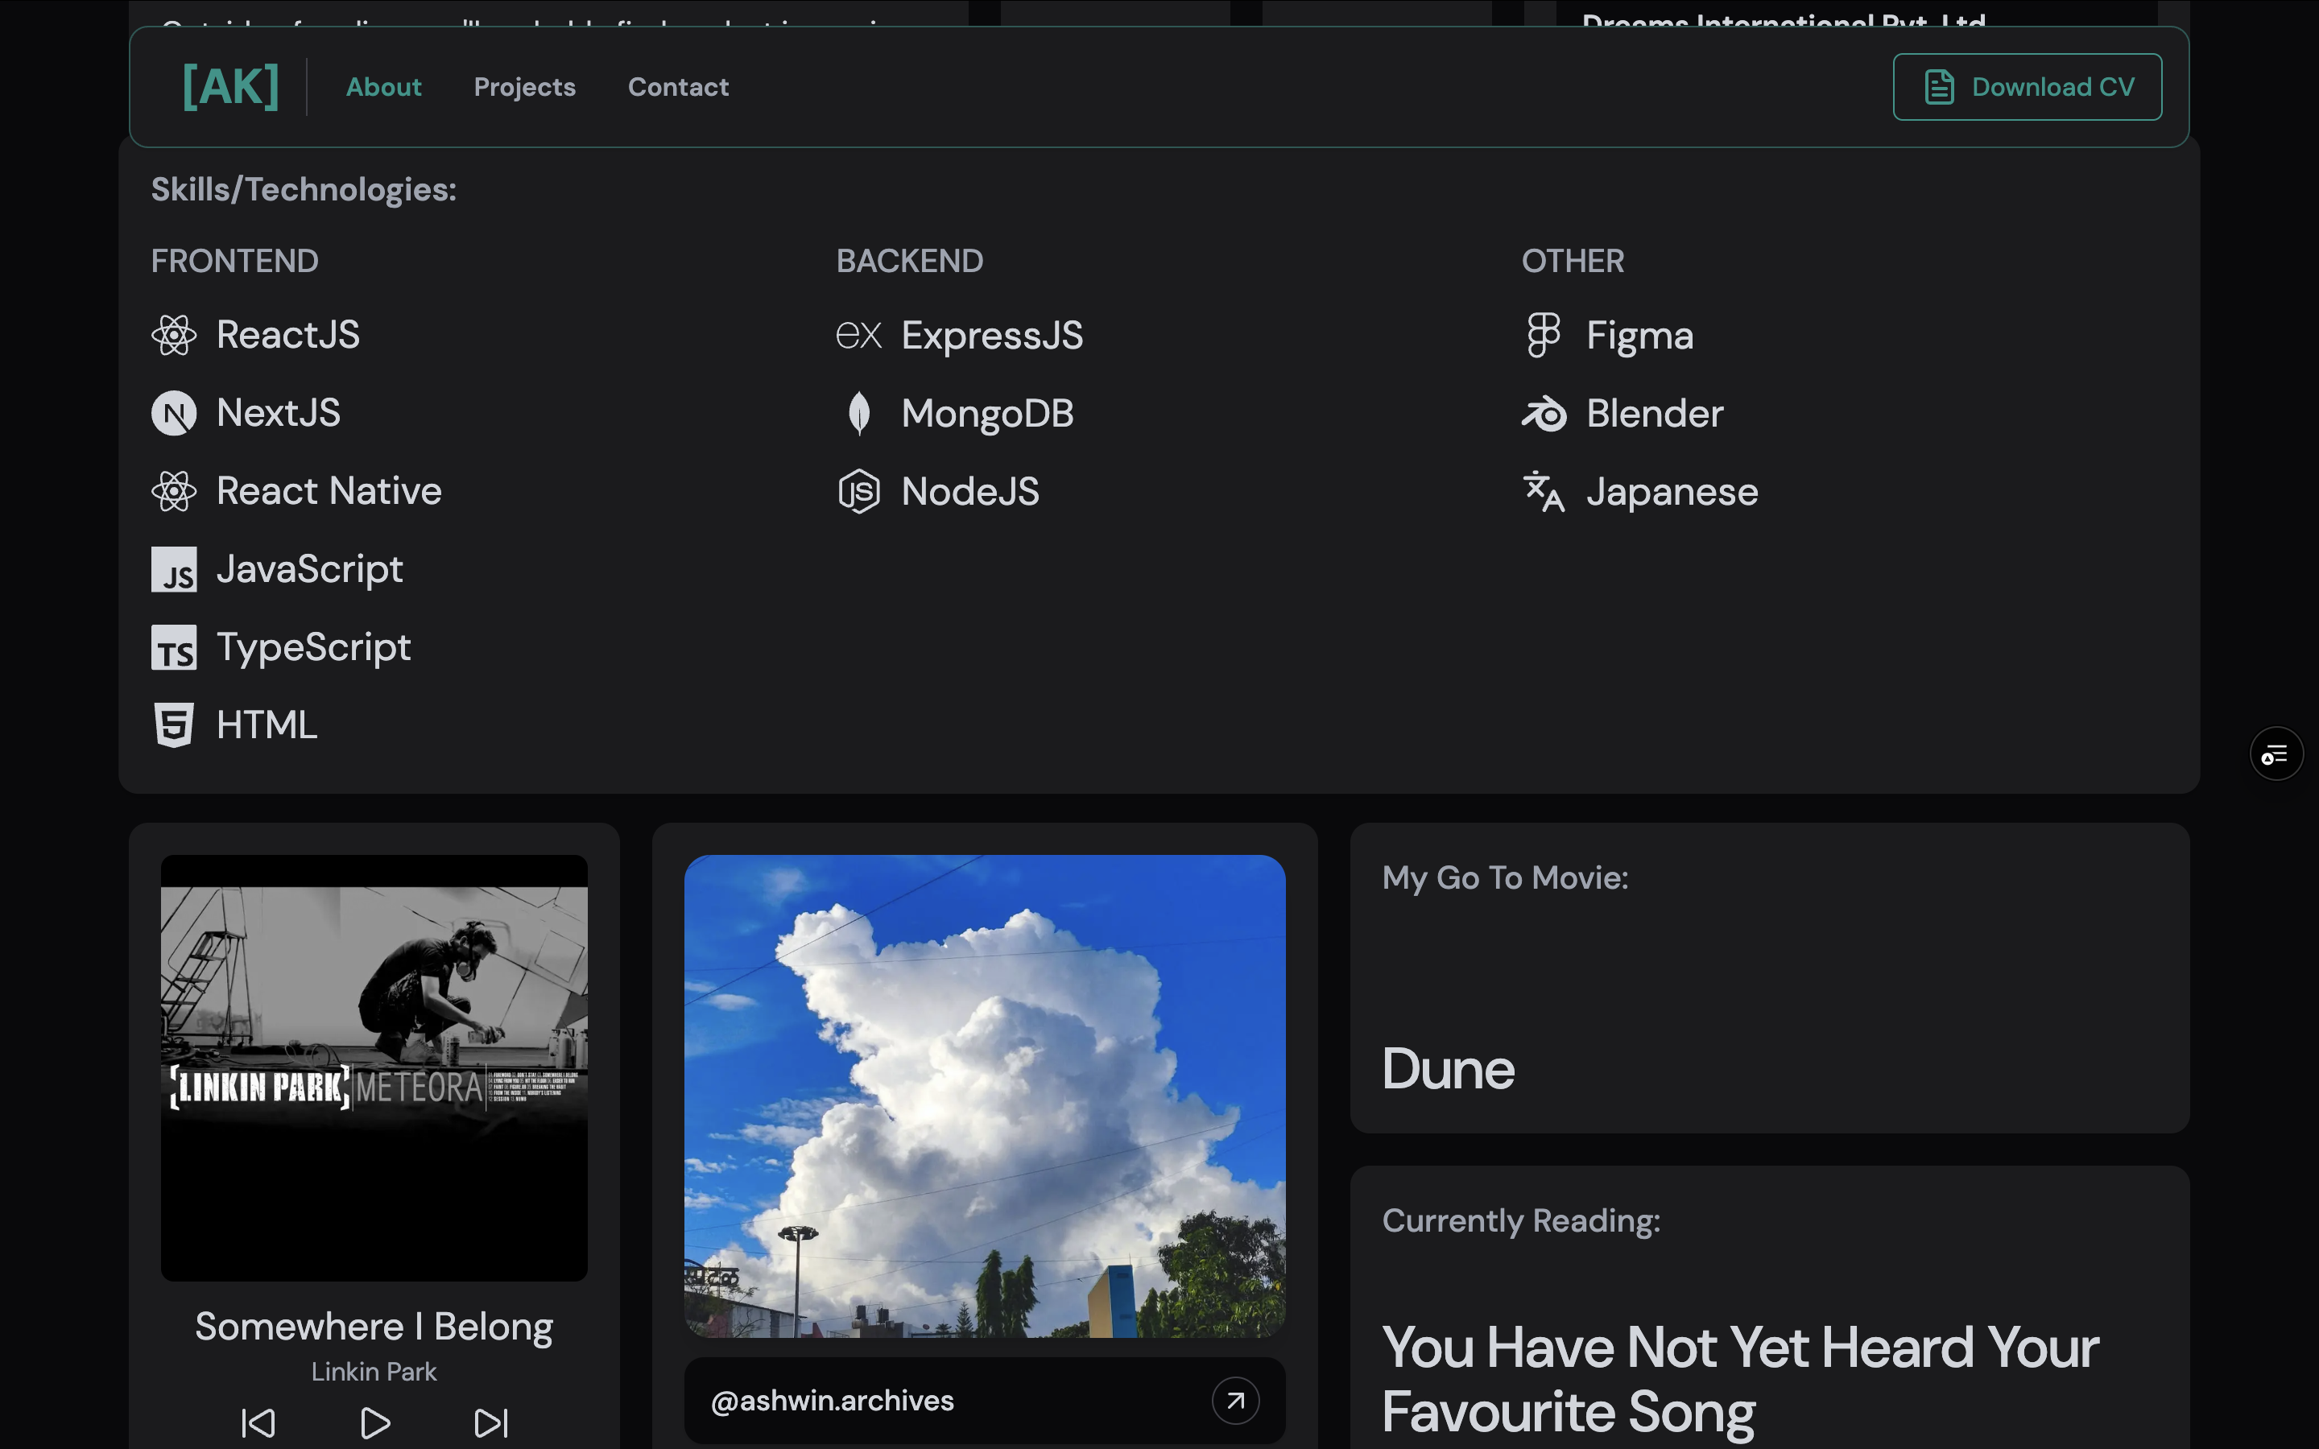Skip to the next song
The width and height of the screenshot is (2319, 1449).
(x=492, y=1422)
